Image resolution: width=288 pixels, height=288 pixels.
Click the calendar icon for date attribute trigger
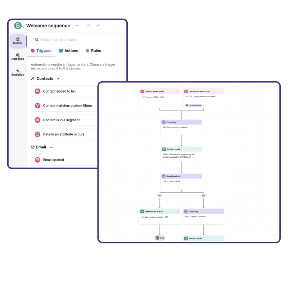click(x=37, y=134)
